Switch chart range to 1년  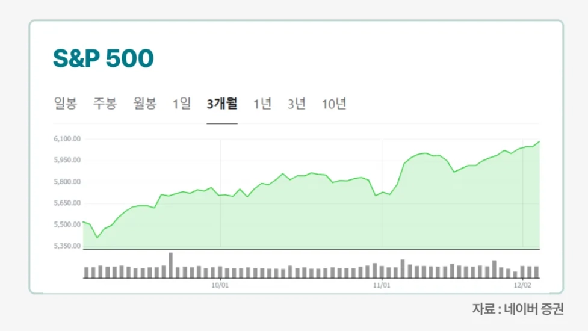262,104
